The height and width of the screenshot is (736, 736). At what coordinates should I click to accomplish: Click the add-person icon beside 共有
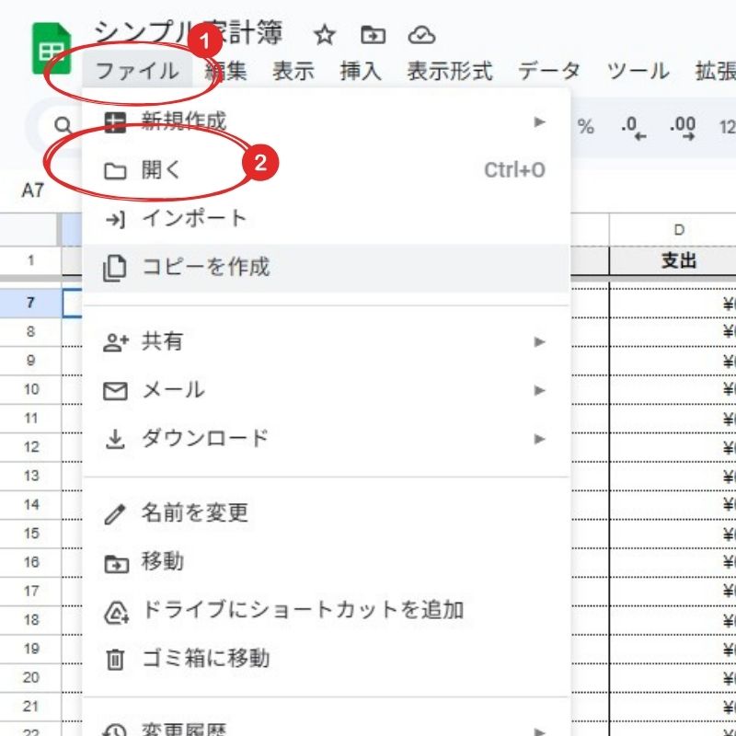[x=116, y=342]
